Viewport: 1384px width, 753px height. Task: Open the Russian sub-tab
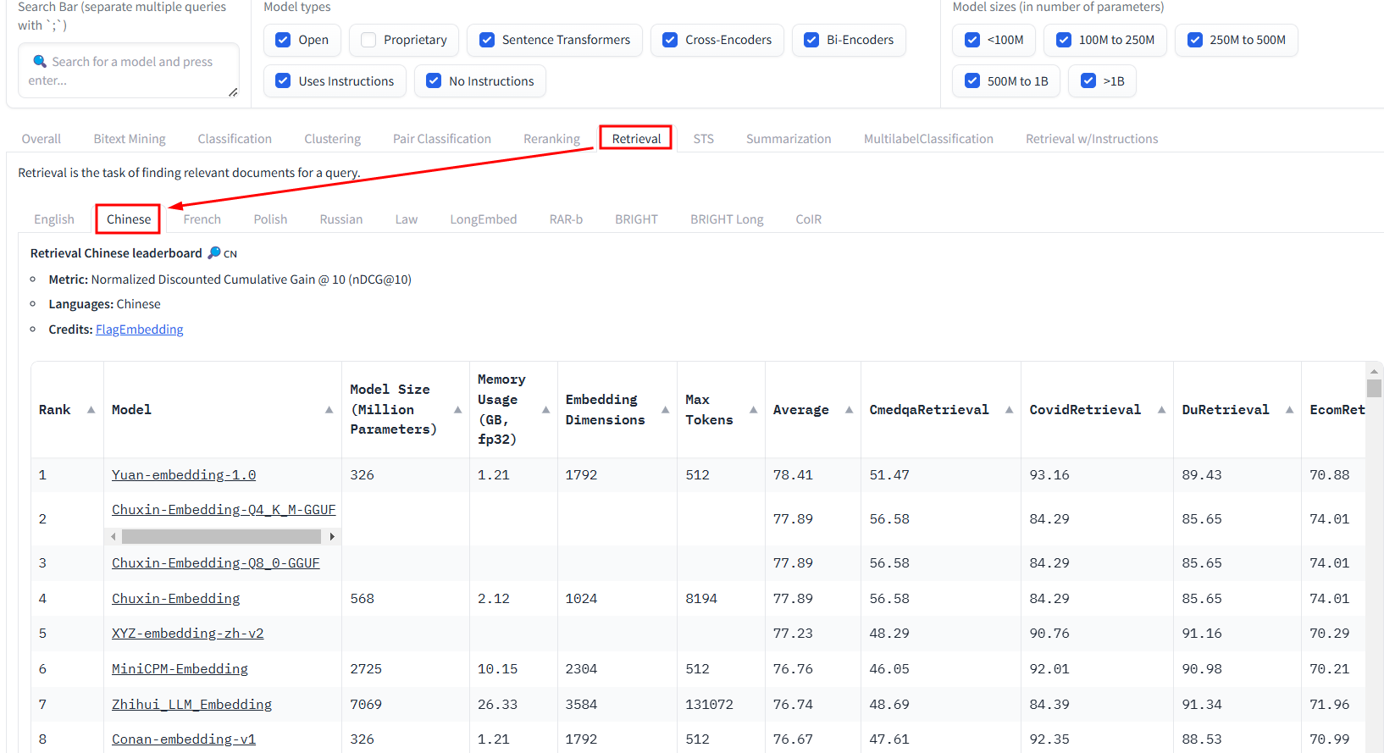point(341,219)
